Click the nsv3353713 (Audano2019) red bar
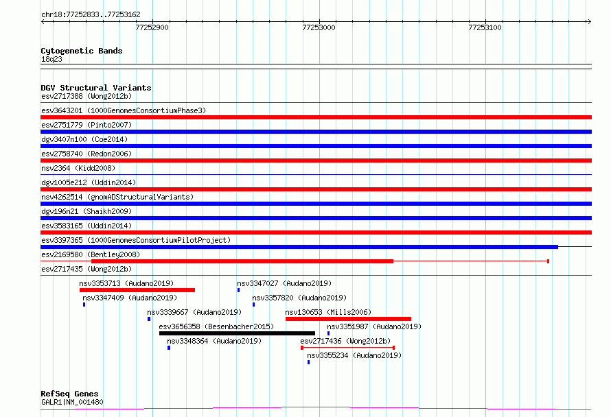This screenshot has height=417, width=611. (137, 290)
